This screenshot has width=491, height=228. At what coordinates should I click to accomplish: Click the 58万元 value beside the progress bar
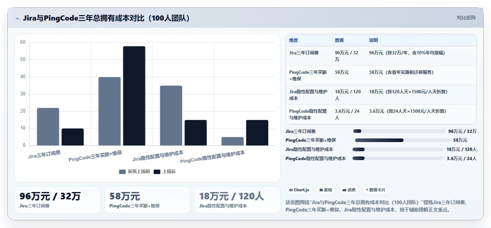coord(460,140)
